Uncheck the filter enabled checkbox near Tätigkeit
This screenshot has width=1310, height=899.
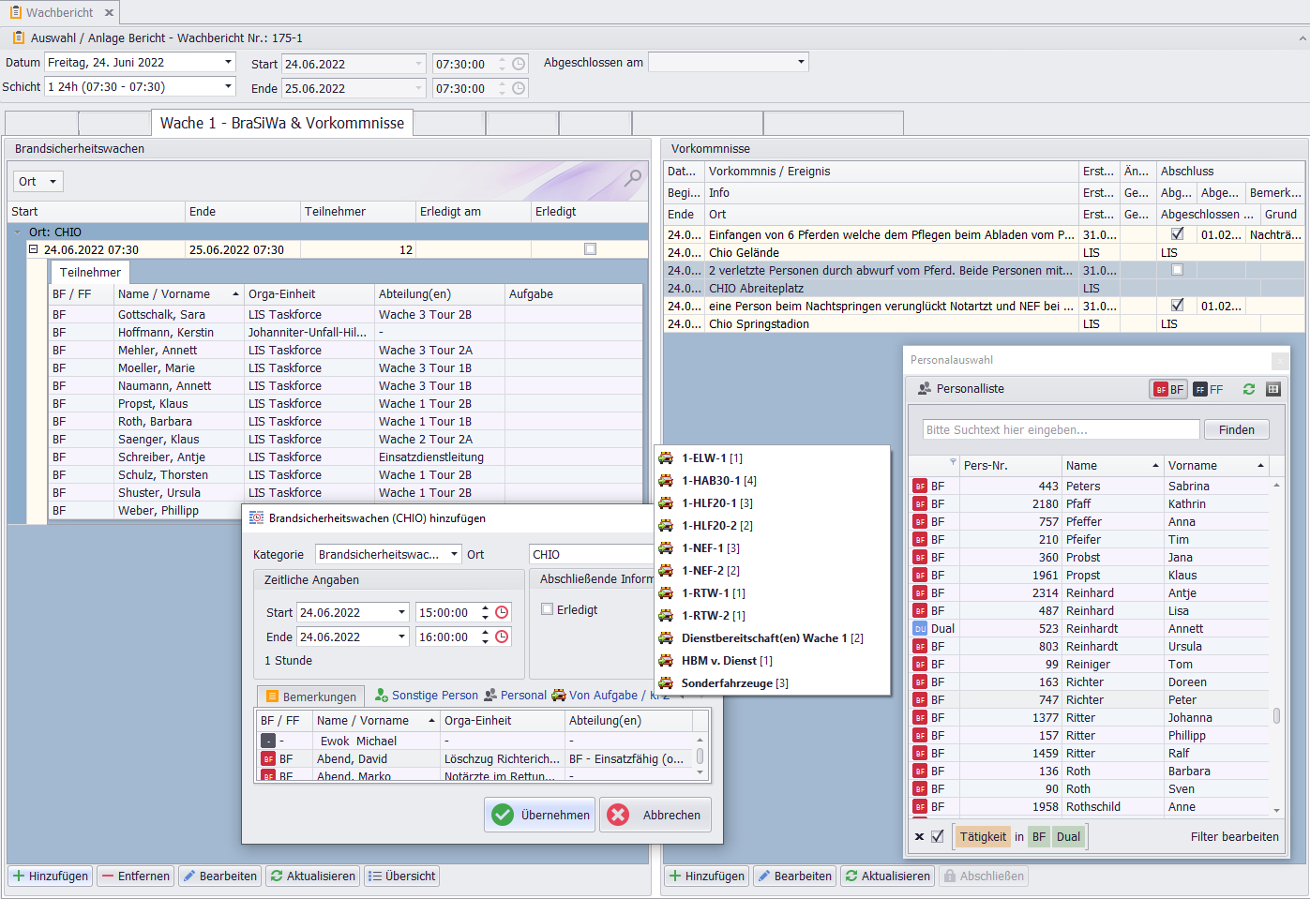point(938,836)
